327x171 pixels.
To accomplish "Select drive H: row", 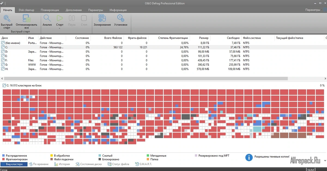I will (163, 69).
